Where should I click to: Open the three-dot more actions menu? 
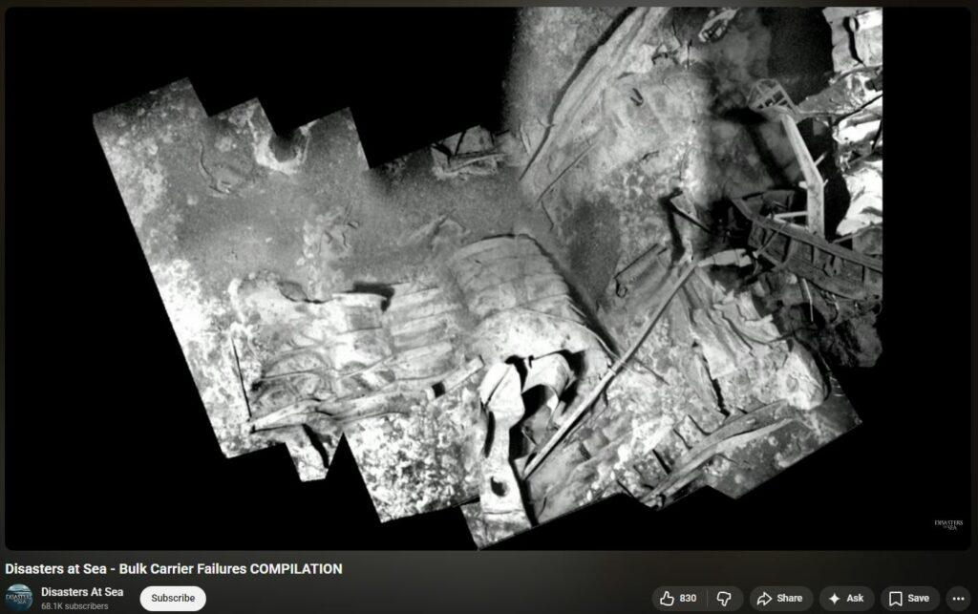(x=959, y=599)
